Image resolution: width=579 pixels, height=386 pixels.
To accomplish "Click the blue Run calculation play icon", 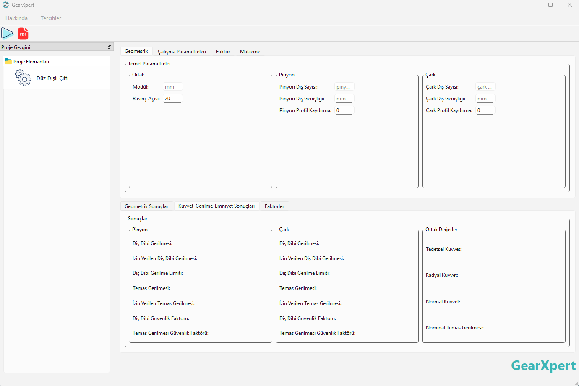I will 7,33.
